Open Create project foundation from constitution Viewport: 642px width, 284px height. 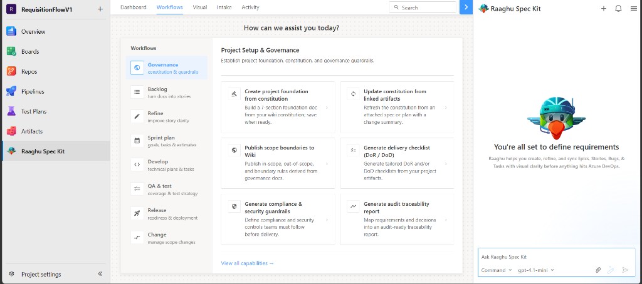click(x=278, y=107)
